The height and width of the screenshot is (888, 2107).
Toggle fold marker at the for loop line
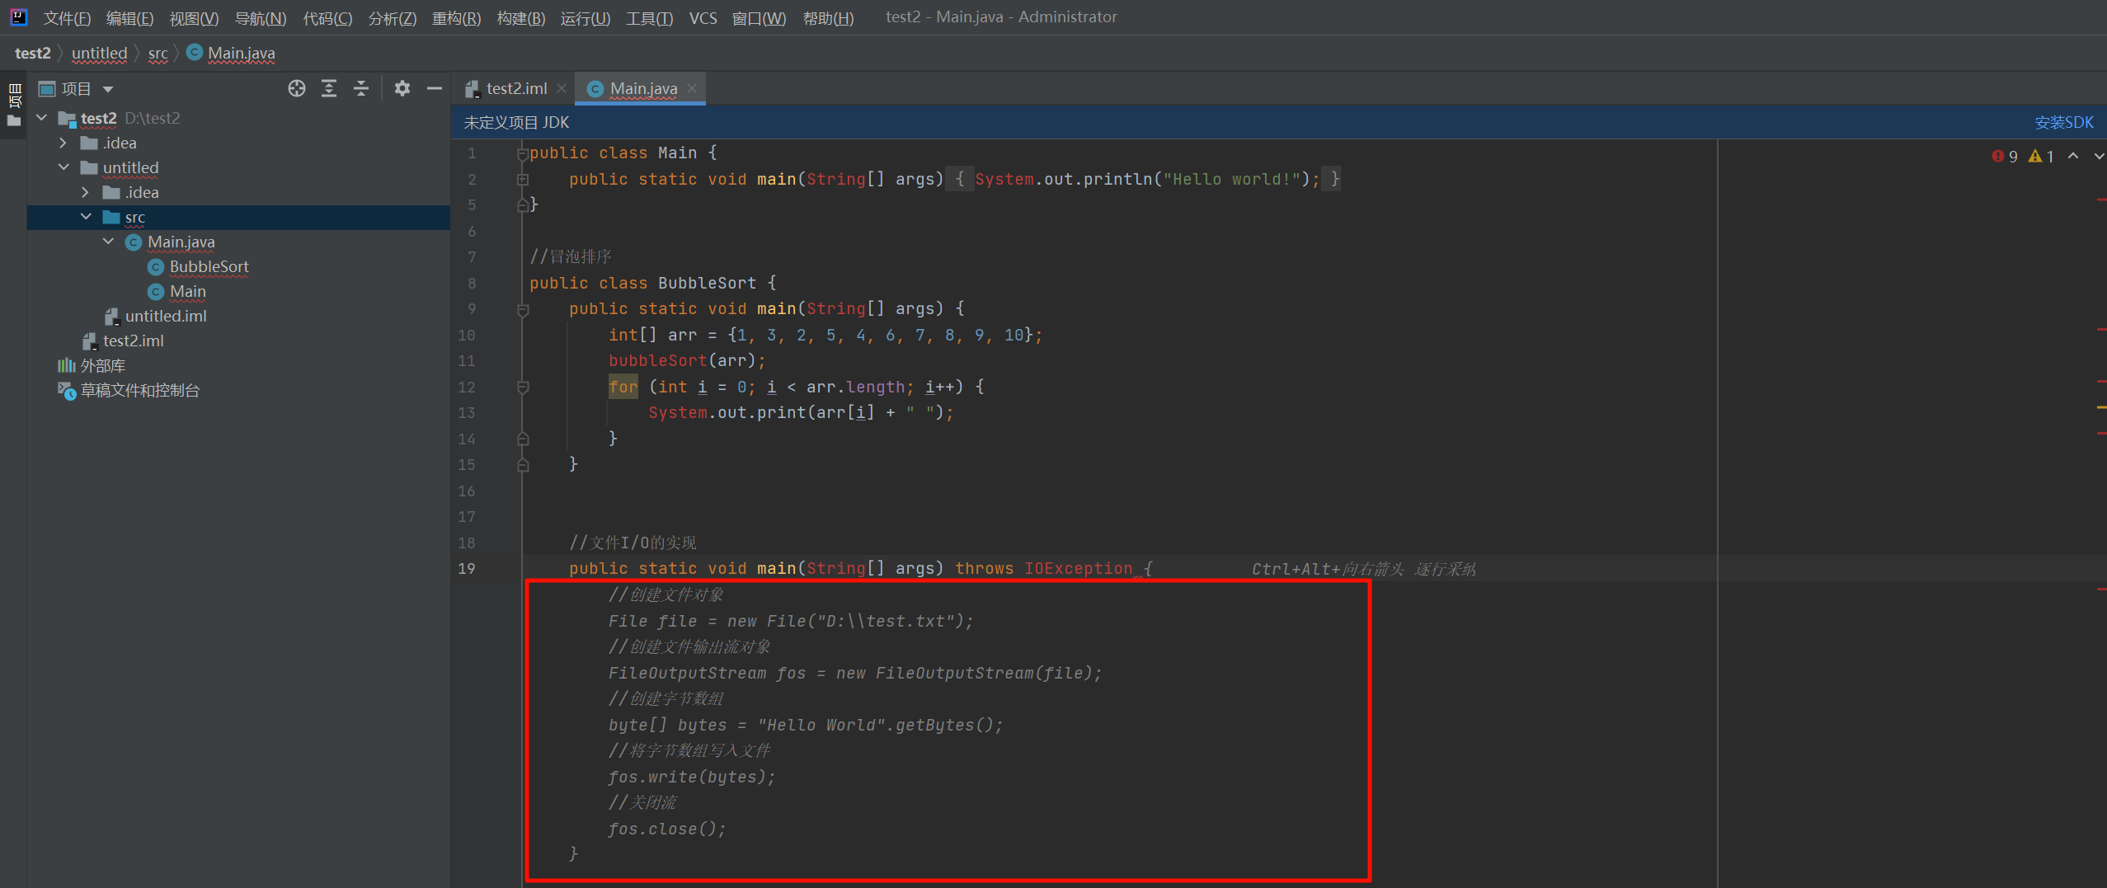522,387
